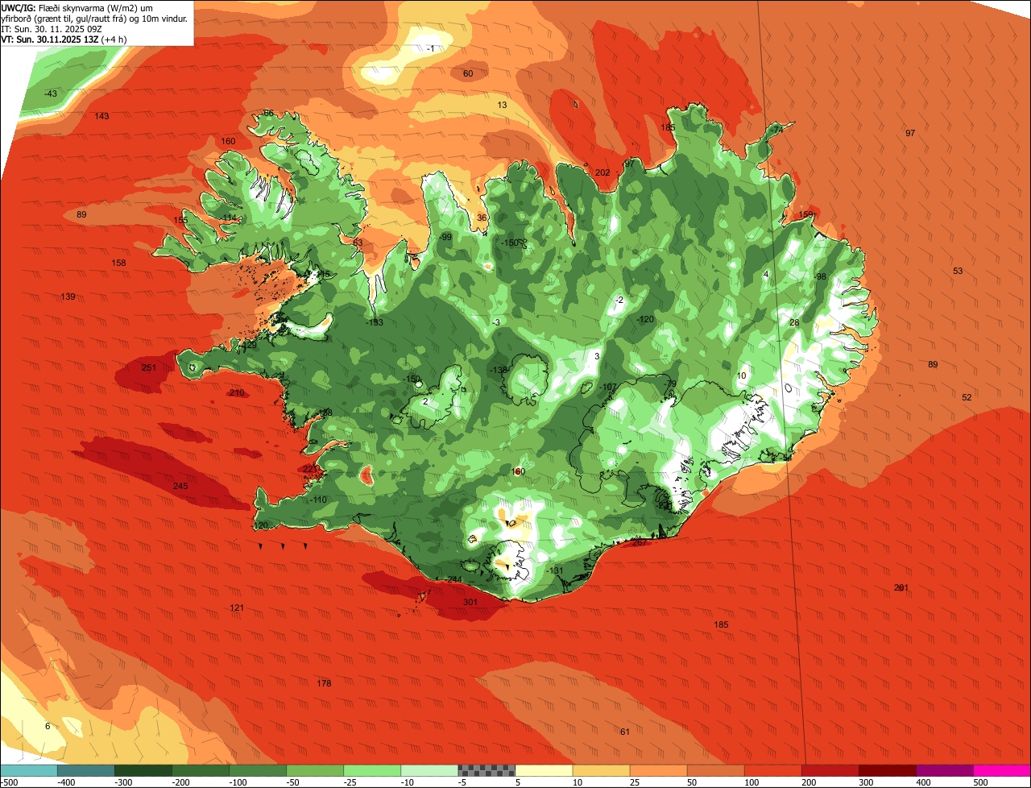The height and width of the screenshot is (788, 1031).
Task: Click the valid time 'VT: Sun. 30.11.2025 13Z (+4 h)'
Action: point(66,39)
